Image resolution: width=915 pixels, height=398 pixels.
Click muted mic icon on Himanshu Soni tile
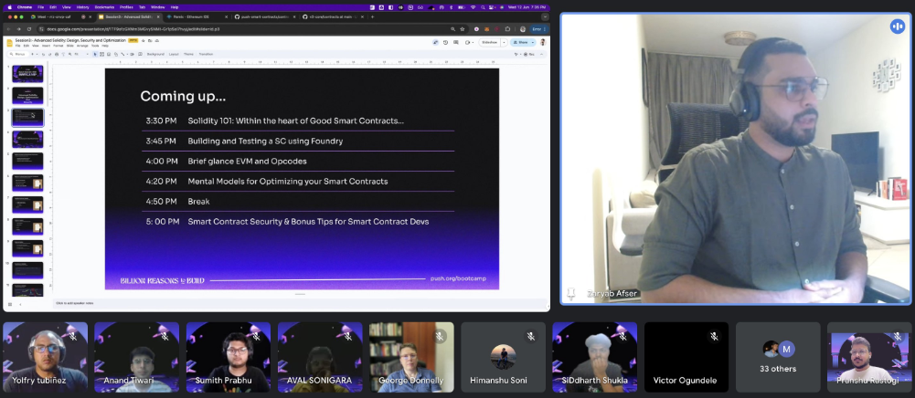click(x=531, y=336)
